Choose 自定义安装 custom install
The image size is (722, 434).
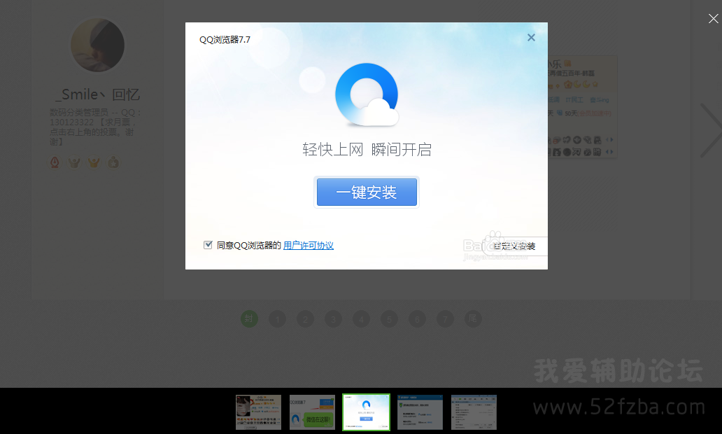click(x=514, y=246)
